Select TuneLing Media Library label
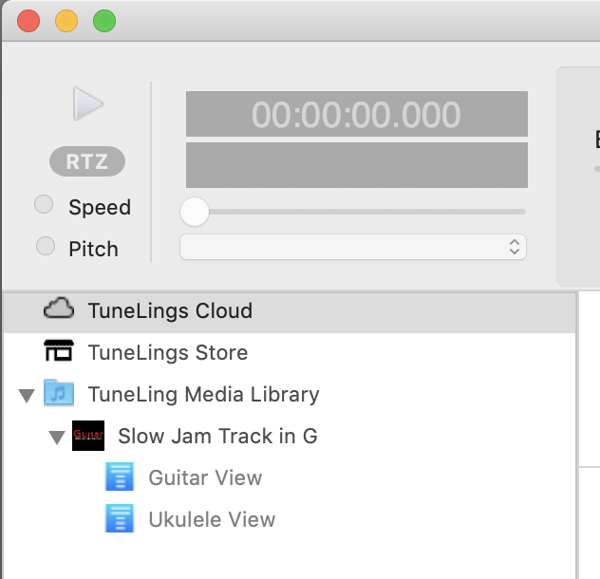The image size is (600, 579). (203, 394)
